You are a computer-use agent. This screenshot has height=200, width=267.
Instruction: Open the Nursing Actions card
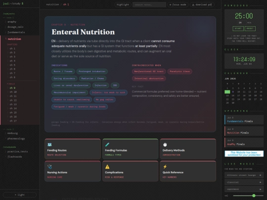(x=73, y=171)
